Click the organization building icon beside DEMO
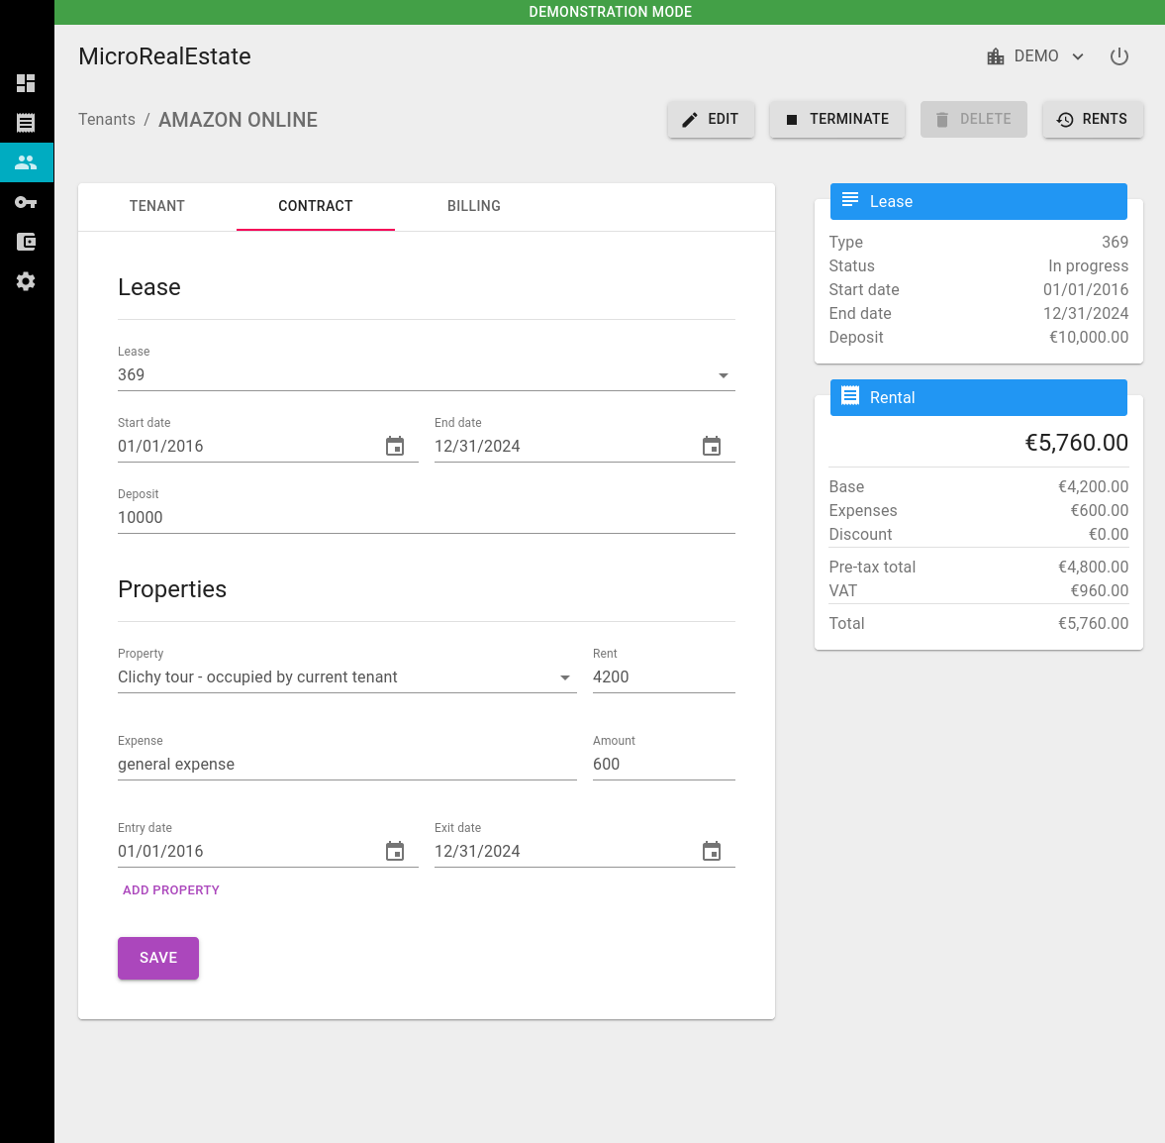The width and height of the screenshot is (1165, 1143). [996, 56]
